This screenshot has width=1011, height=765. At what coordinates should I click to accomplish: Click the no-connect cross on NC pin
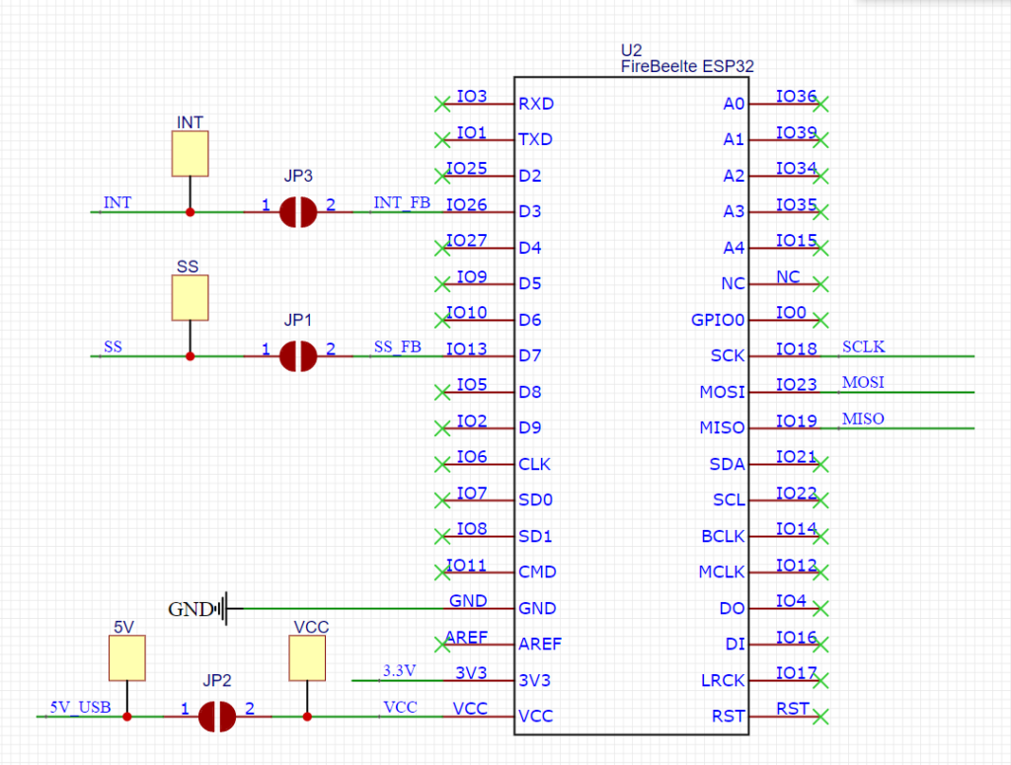820,284
